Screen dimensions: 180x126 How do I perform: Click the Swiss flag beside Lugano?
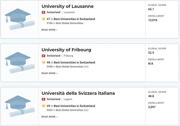click(x=43, y=99)
